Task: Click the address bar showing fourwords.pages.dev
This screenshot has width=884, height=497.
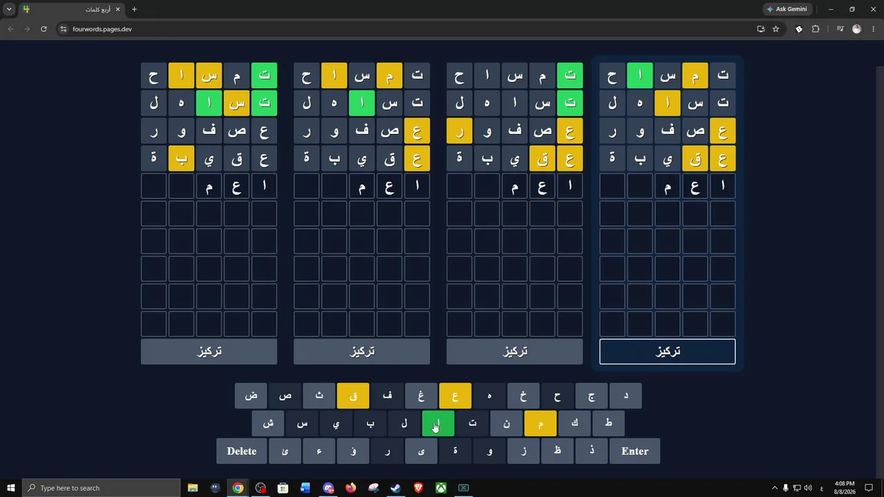Action: click(407, 29)
